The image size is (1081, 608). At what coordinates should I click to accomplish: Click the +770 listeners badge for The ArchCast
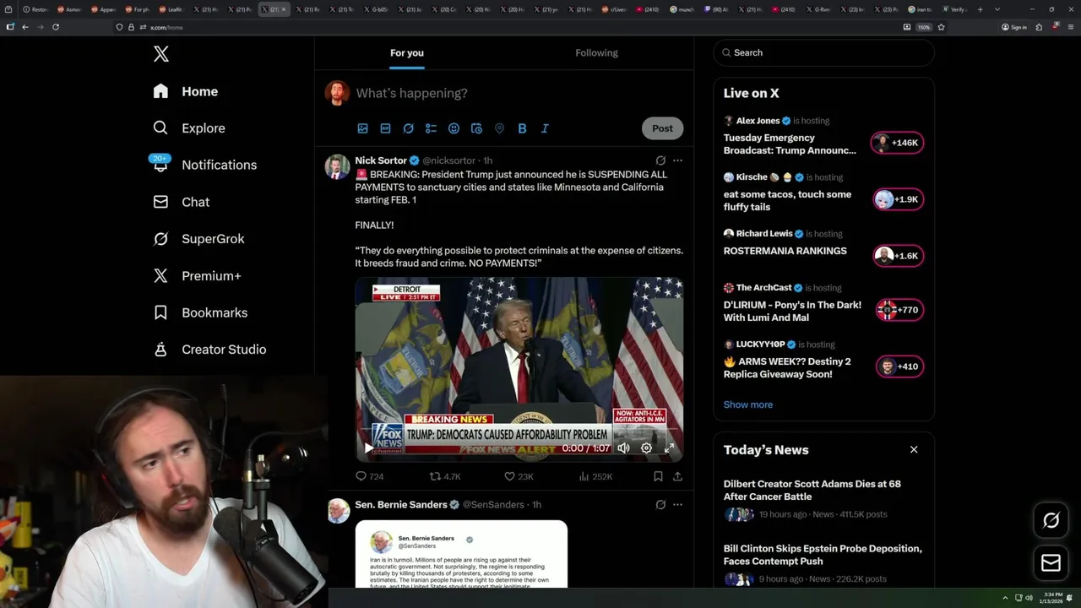click(x=899, y=310)
